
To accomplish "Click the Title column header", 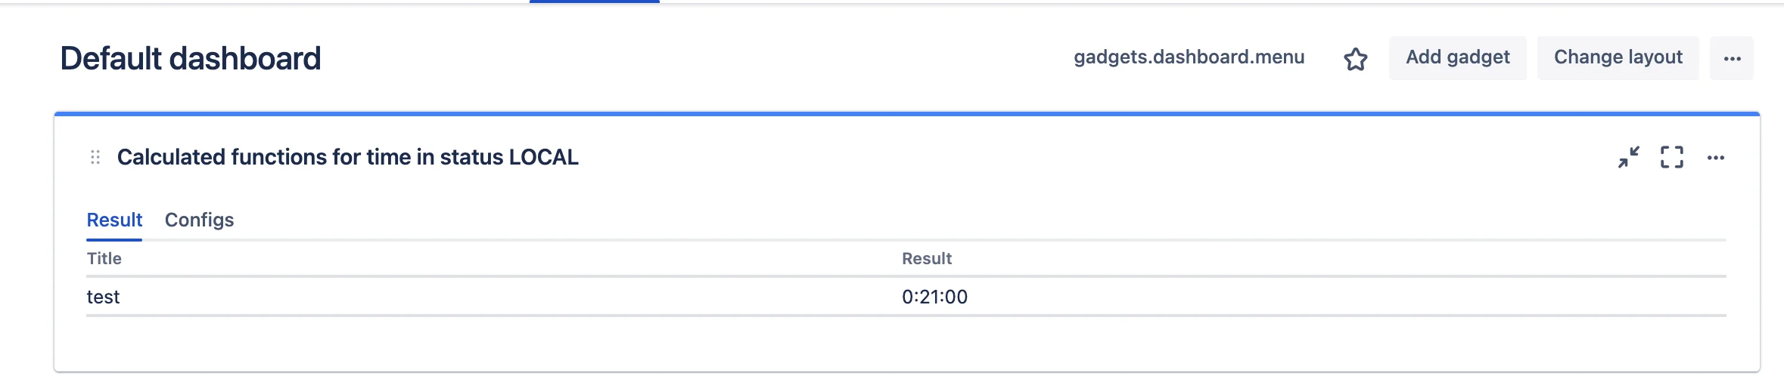I will point(104,258).
